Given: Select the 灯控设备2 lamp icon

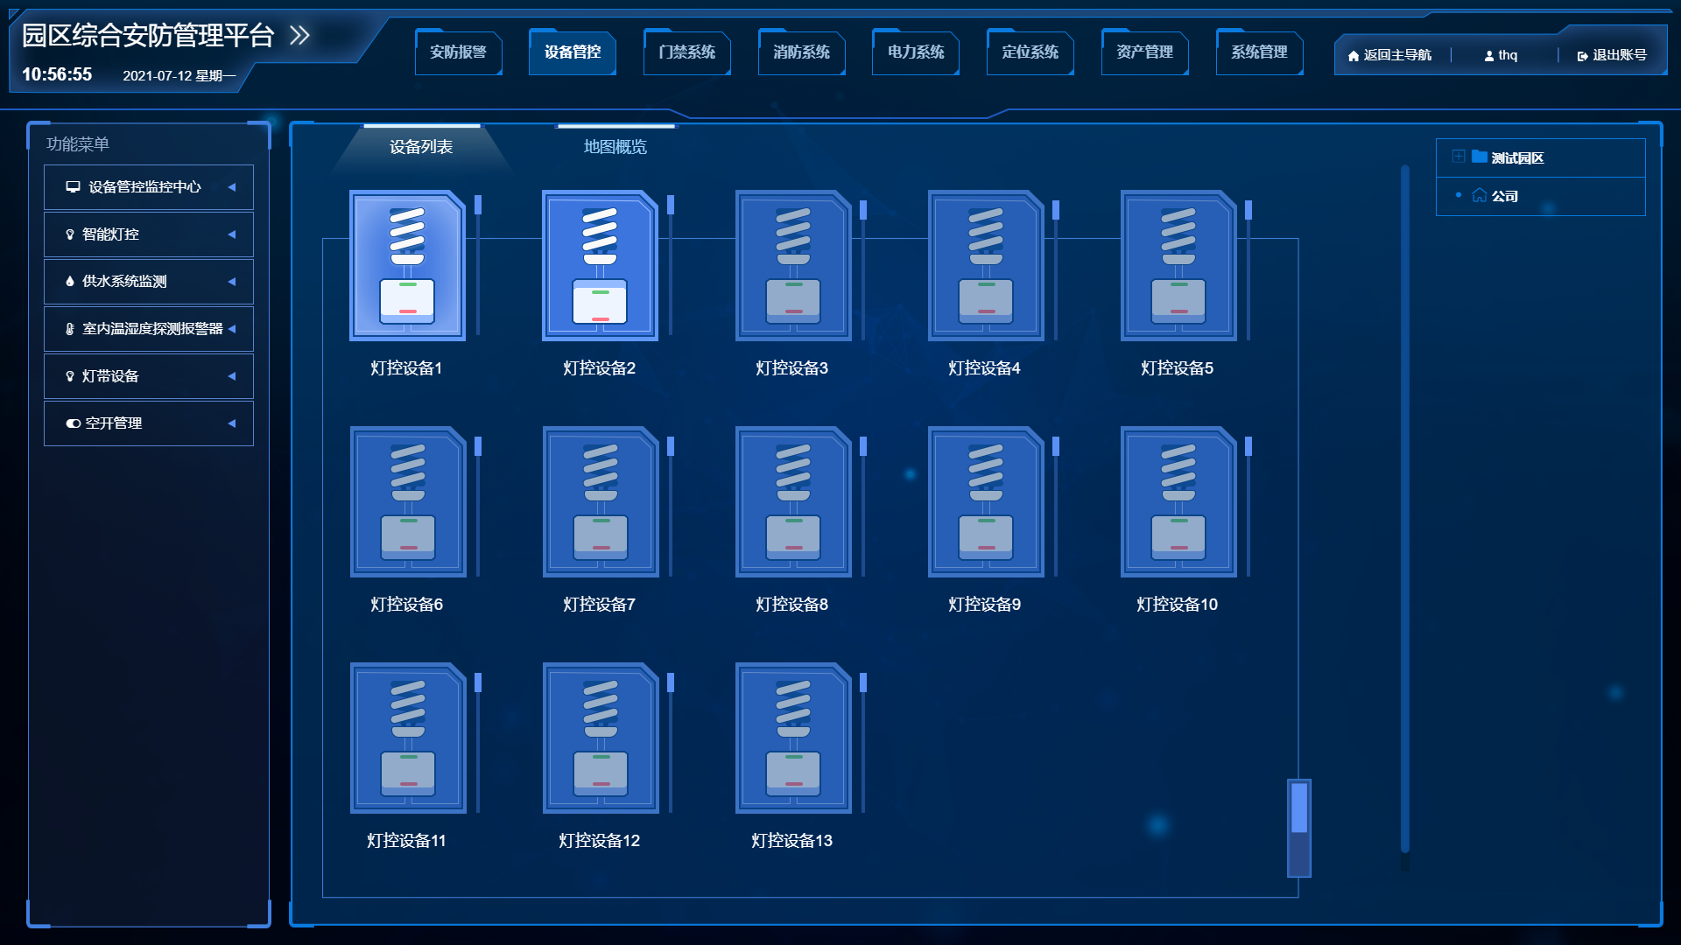Looking at the screenshot, I should [x=600, y=265].
